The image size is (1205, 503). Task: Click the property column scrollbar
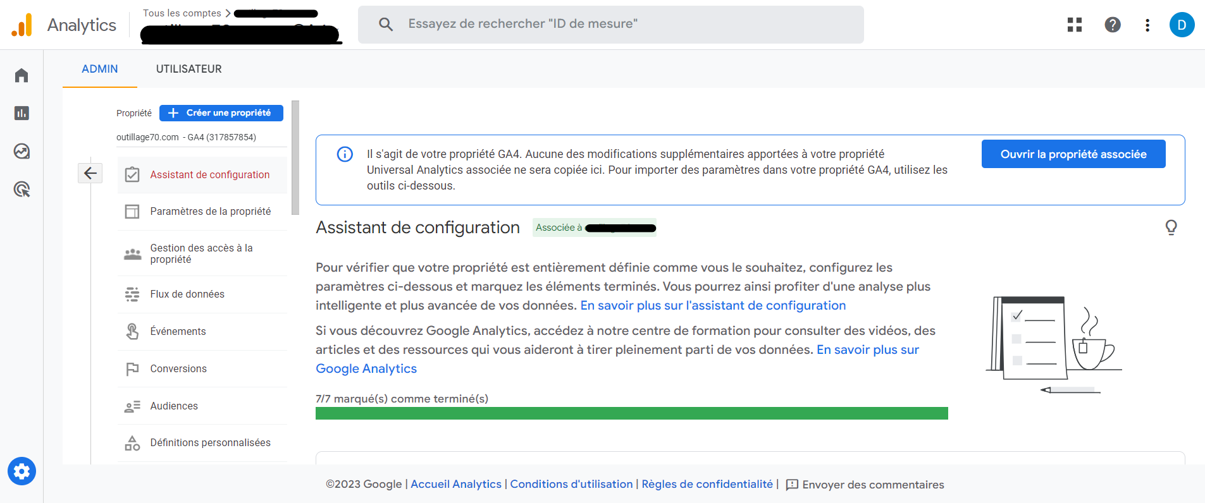pos(295,157)
